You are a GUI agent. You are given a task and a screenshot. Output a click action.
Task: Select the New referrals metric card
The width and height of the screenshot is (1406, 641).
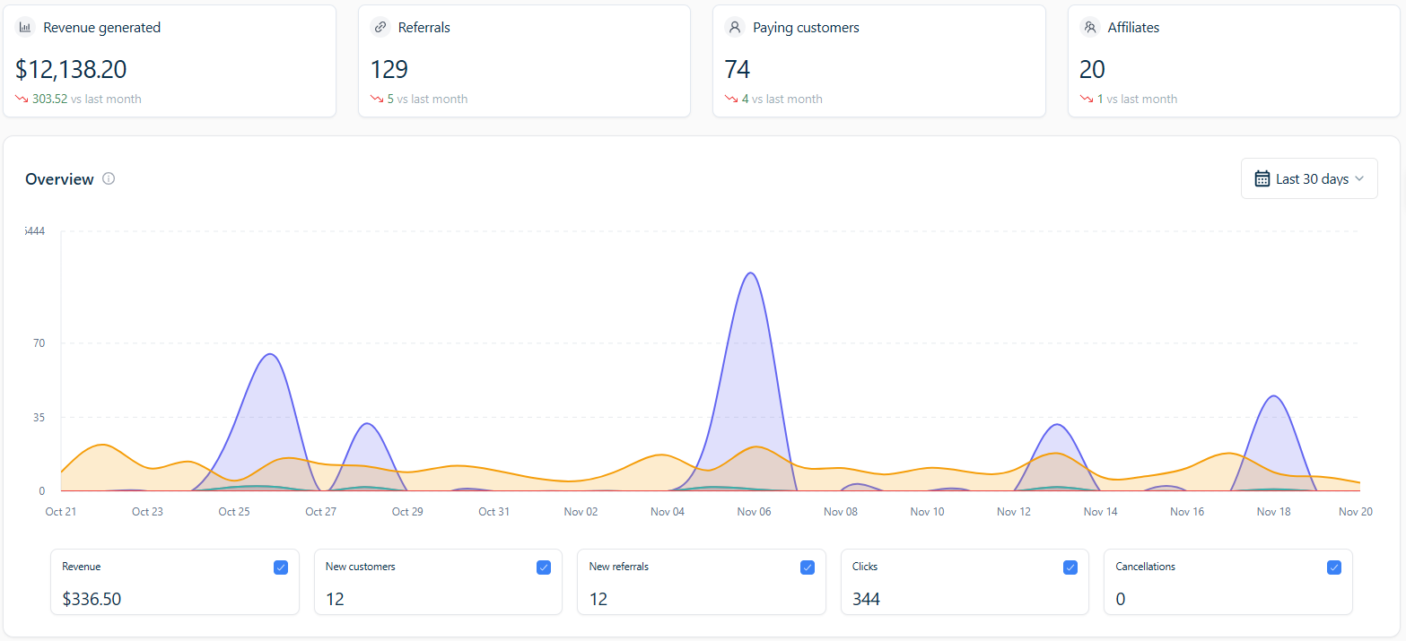click(x=700, y=582)
